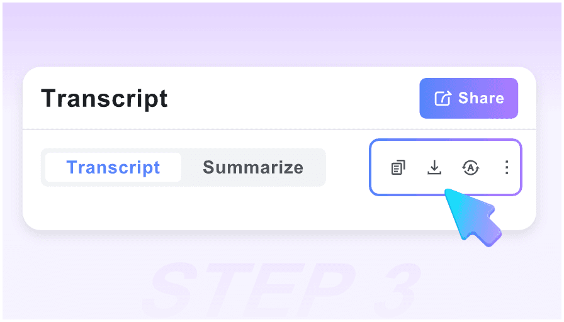Click the bold Transcript heading

[x=104, y=99]
